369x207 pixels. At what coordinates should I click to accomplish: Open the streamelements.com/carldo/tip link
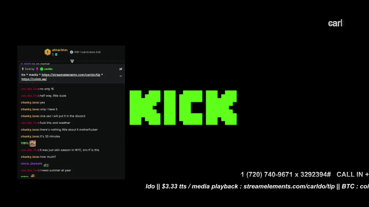pyautogui.click(x=71, y=75)
